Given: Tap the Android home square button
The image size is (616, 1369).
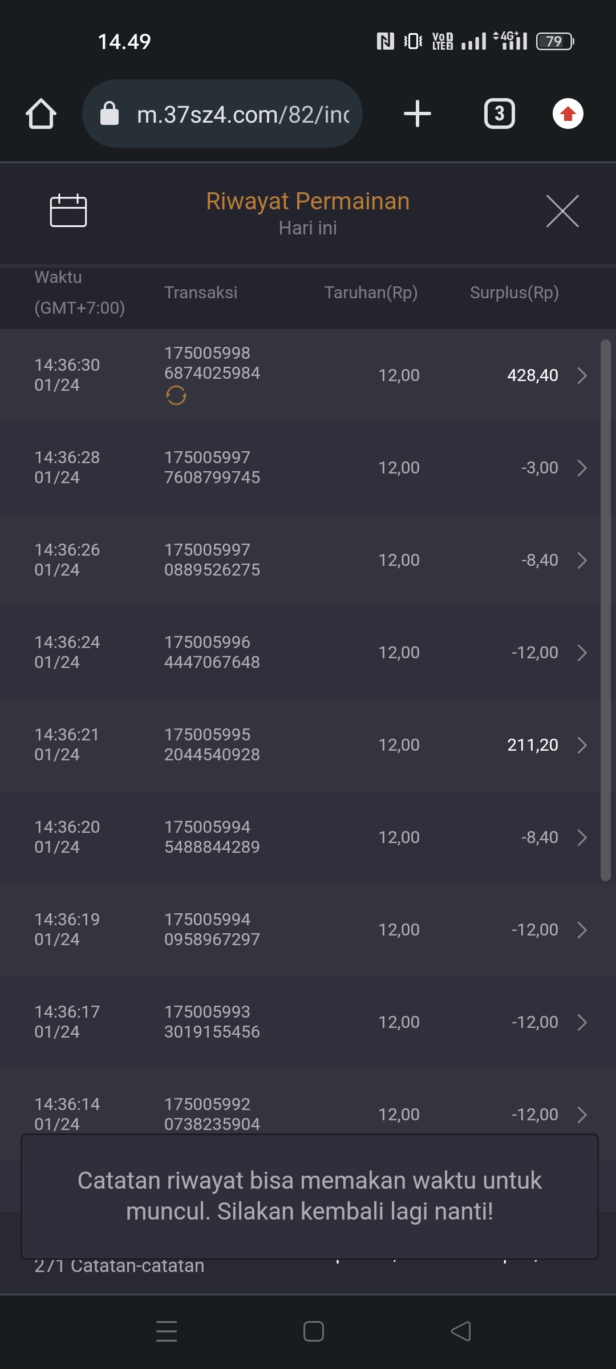Looking at the screenshot, I should coord(314,1331).
